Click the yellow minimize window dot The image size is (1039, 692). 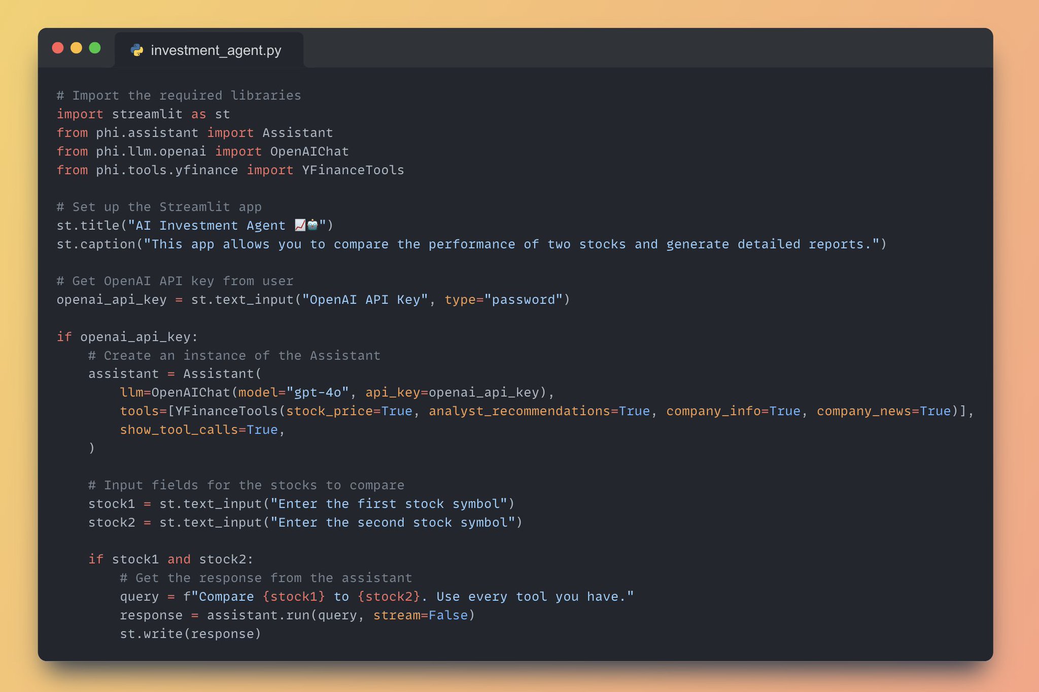[x=76, y=48]
